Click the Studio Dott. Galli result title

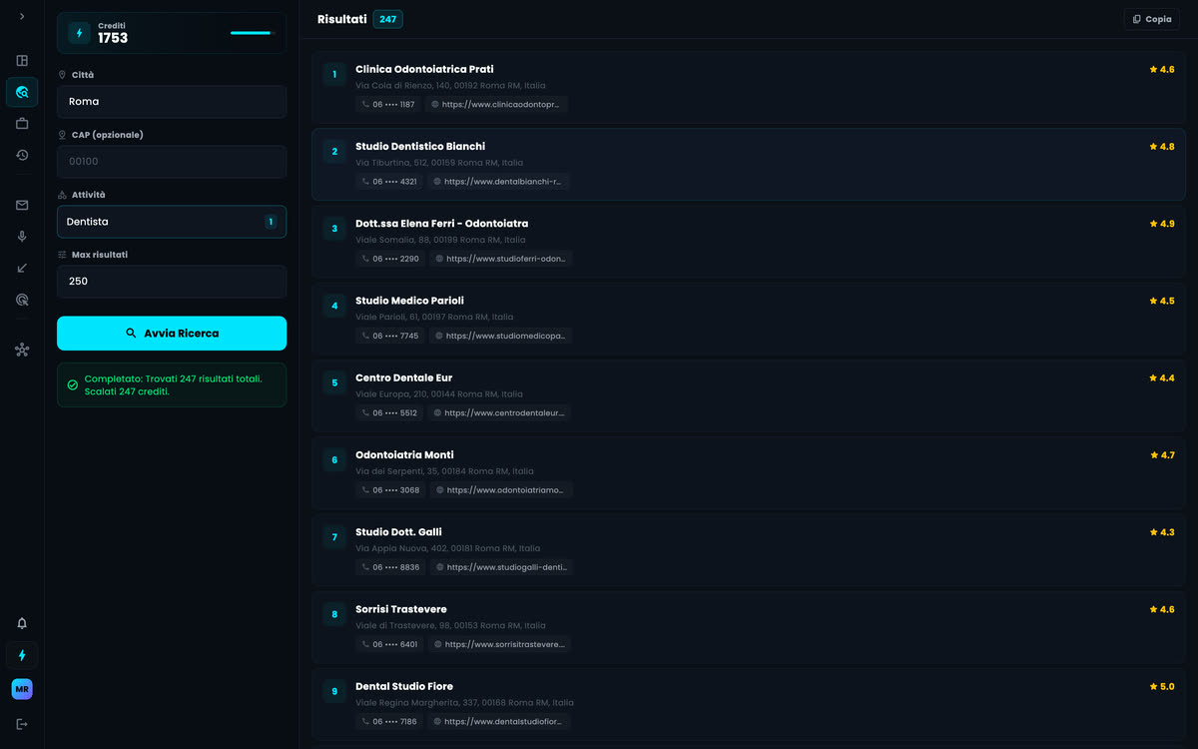tap(398, 532)
